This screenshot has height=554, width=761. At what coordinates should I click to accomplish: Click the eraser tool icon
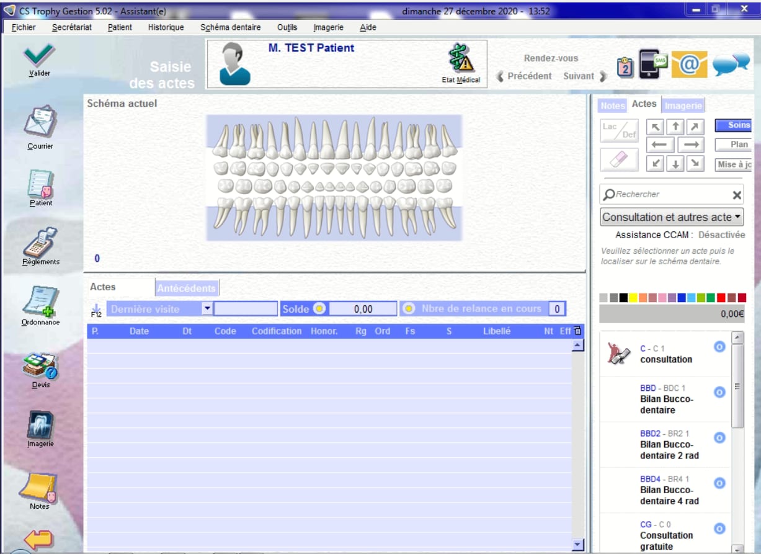point(619,160)
